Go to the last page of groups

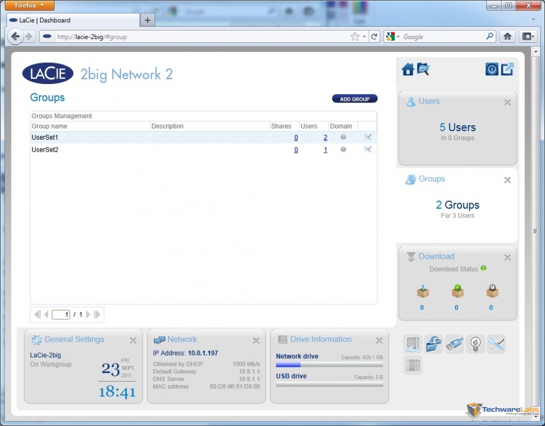pos(98,315)
